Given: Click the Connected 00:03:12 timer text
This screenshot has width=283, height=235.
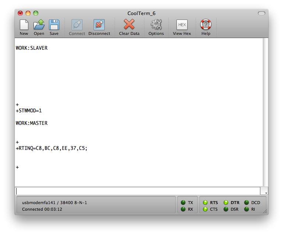Looking at the screenshot, I should [x=42, y=209].
